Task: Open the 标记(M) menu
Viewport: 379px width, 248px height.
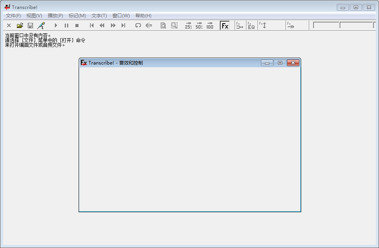Action: tap(77, 16)
